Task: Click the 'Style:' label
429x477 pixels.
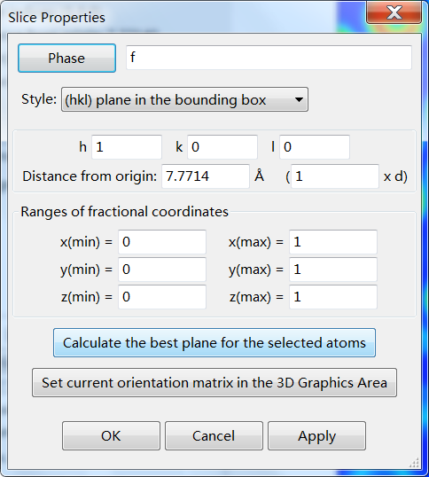Action: pos(39,99)
